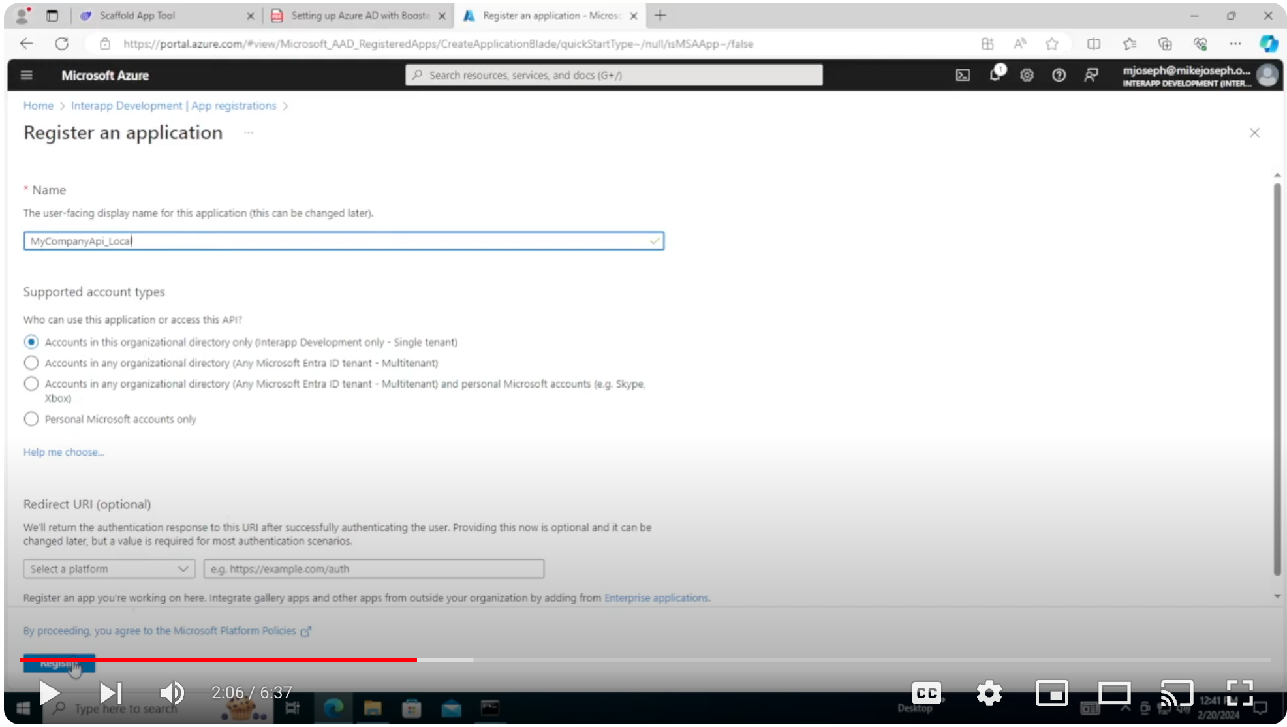Click the application Name input field
1287x727 pixels.
[344, 241]
